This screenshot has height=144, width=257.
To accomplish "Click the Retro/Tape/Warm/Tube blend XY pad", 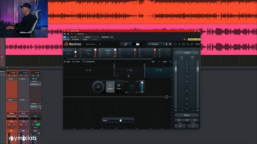I will pos(132,87).
